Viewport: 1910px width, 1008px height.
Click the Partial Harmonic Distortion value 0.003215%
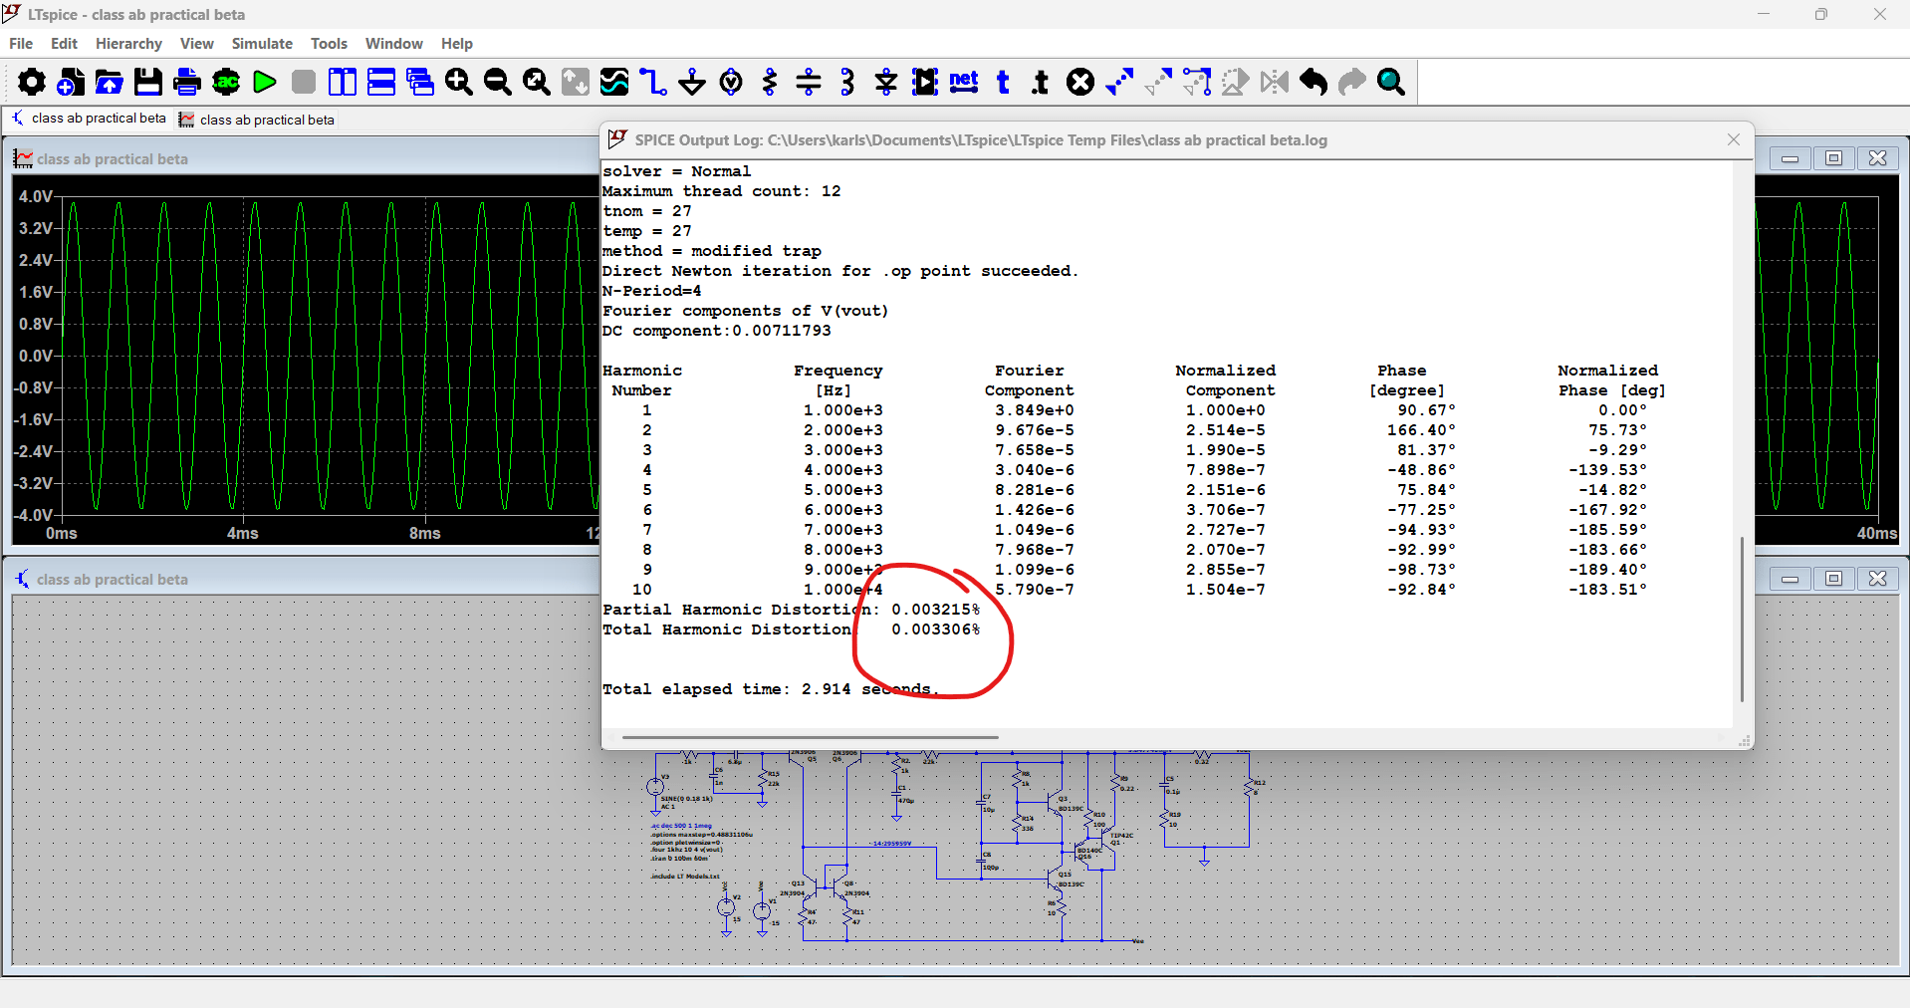click(936, 610)
